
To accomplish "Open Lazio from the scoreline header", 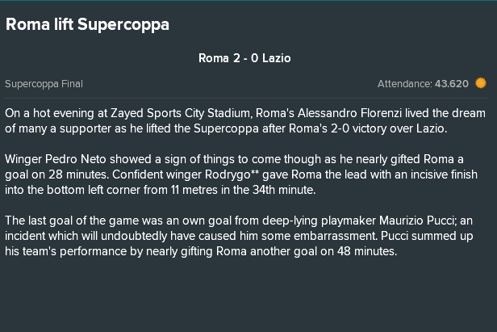I will [x=277, y=58].
